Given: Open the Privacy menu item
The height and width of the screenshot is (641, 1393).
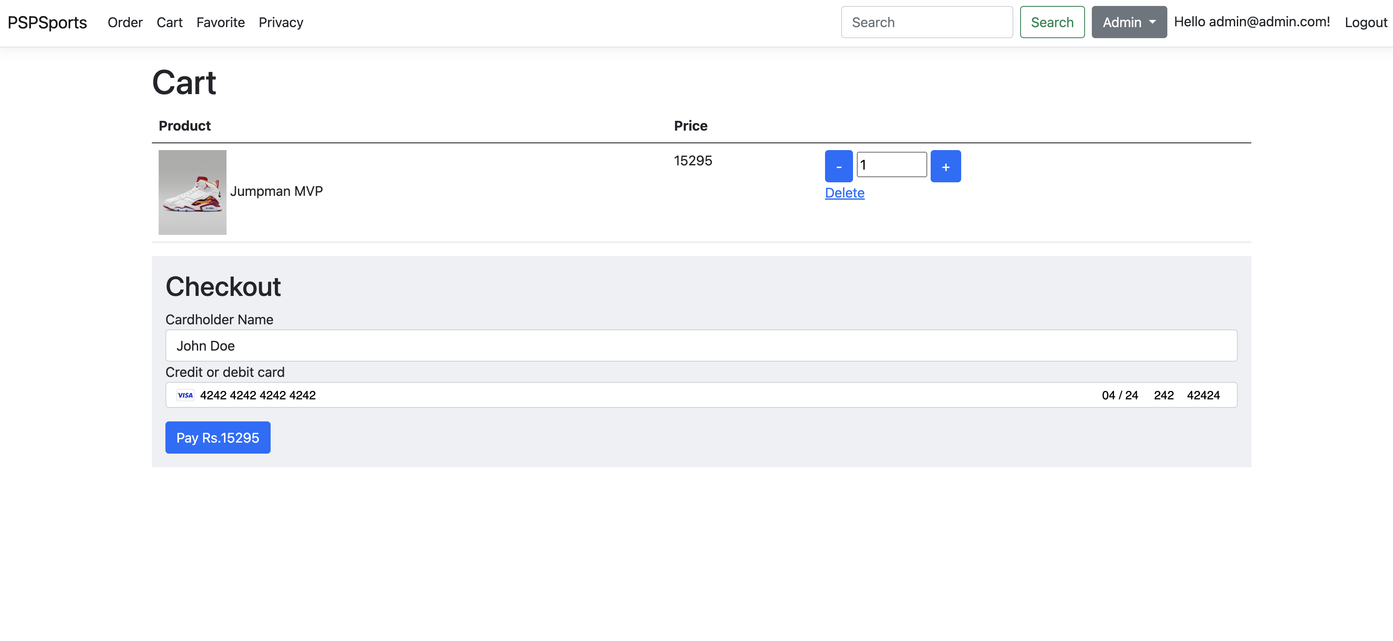Looking at the screenshot, I should pyautogui.click(x=281, y=22).
